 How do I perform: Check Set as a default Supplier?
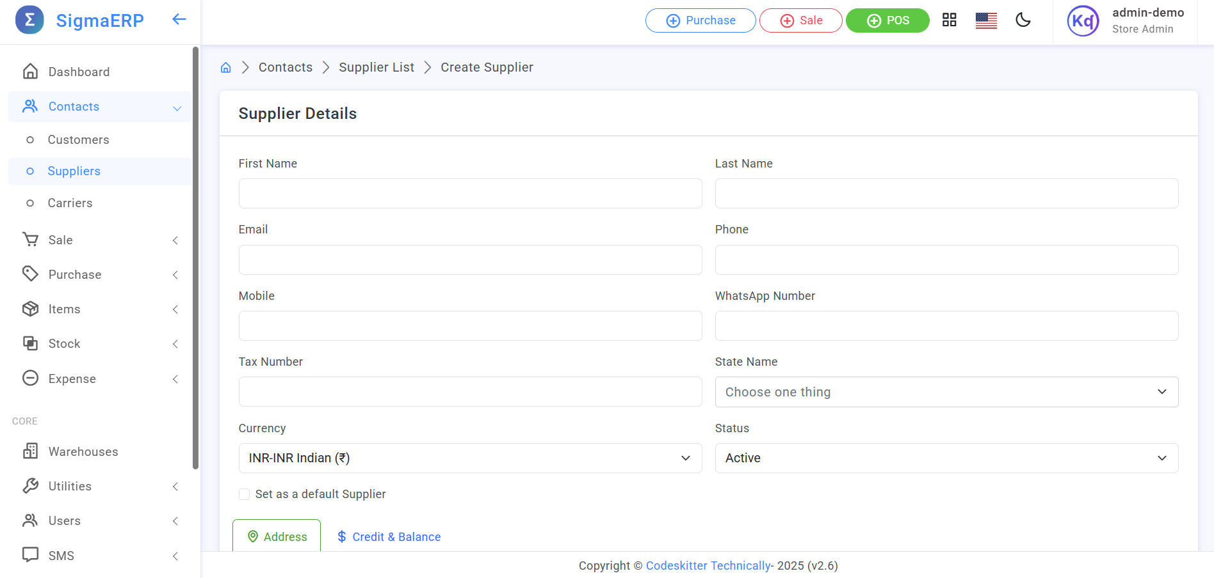[x=244, y=494]
